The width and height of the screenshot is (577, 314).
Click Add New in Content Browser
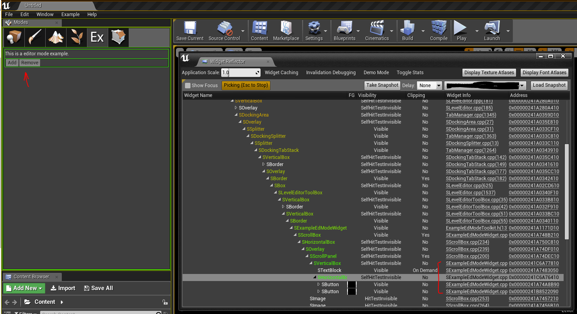[24, 288]
